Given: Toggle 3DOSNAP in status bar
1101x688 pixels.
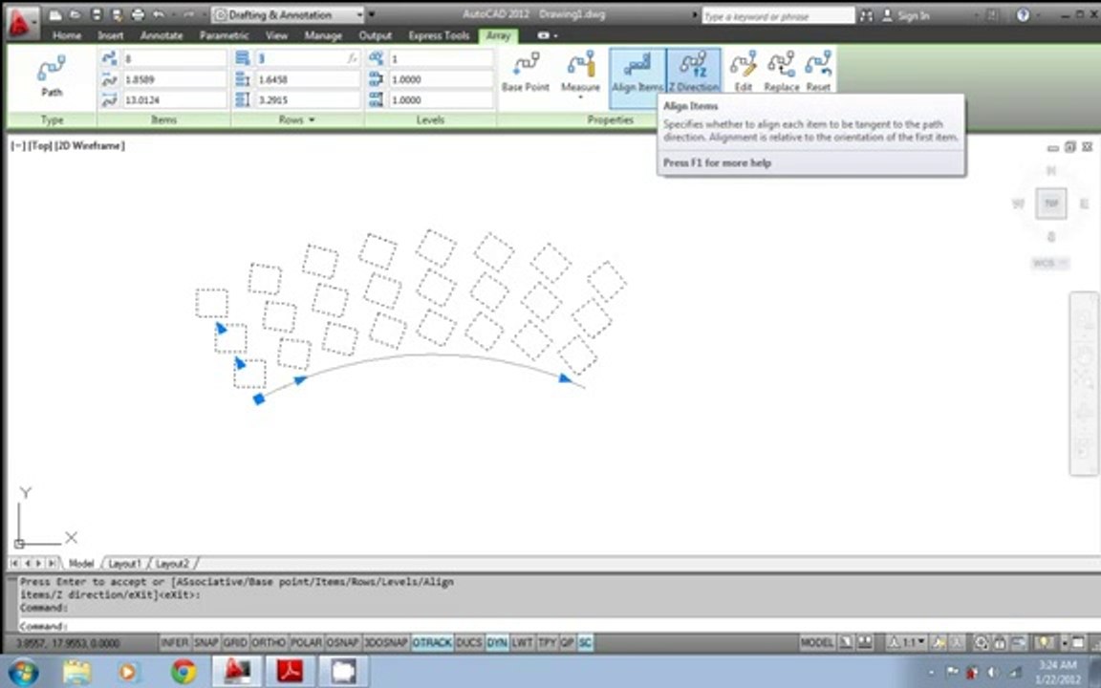Looking at the screenshot, I should point(385,642).
